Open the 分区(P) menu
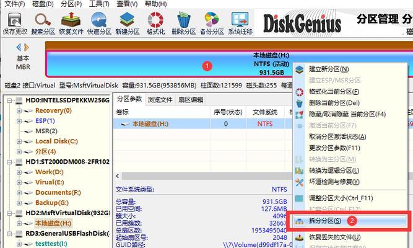 71,4
